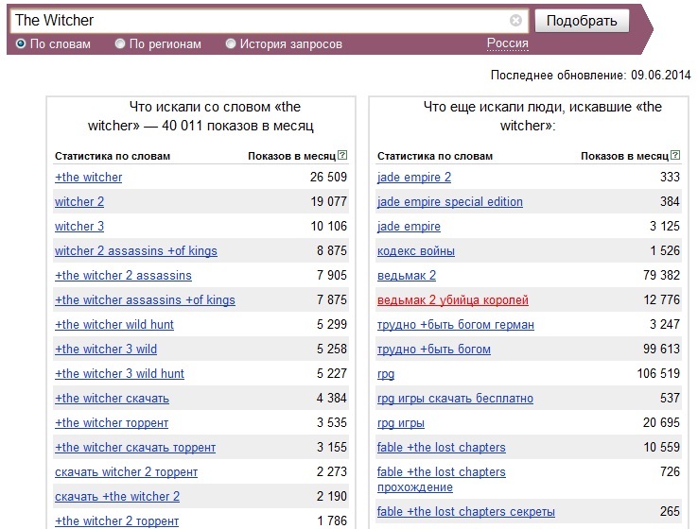Click the value '106 519' for rpg
Image resolution: width=698 pixels, height=529 pixels.
coord(658,373)
